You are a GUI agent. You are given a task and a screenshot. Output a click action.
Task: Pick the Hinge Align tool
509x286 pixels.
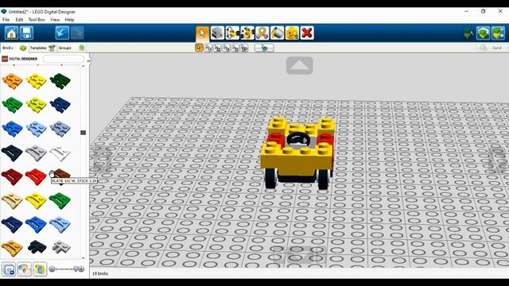(x=247, y=33)
